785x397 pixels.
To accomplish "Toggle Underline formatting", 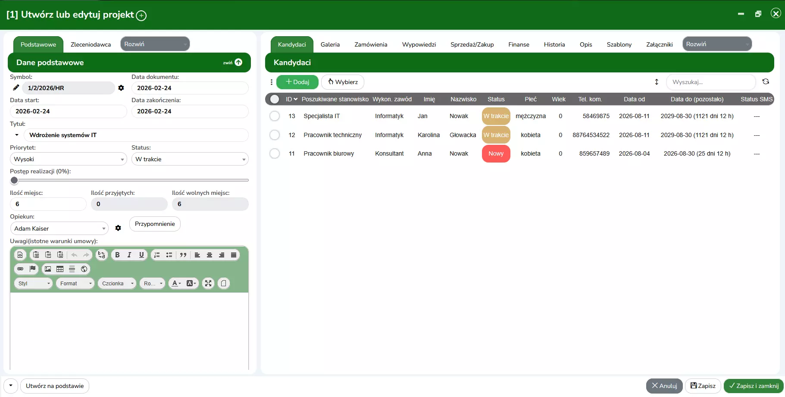I will (x=141, y=255).
